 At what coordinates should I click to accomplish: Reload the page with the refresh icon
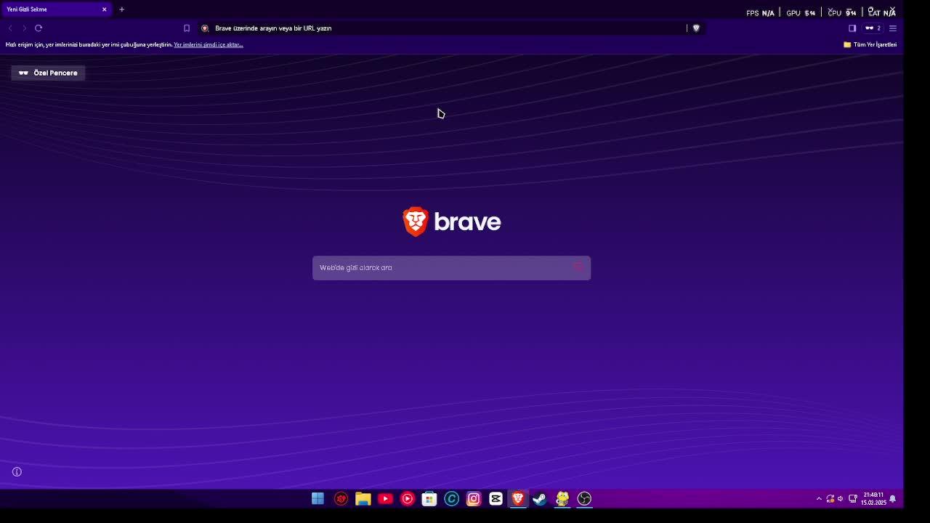39,28
